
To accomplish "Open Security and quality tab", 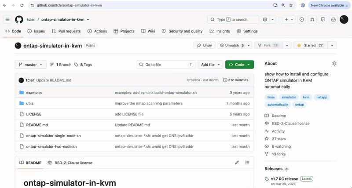I will click(182, 31).
